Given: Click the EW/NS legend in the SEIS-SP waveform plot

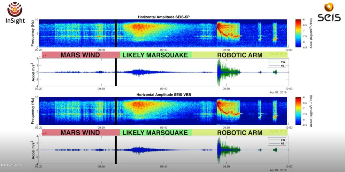Looking at the screenshot, I should pos(277,64).
